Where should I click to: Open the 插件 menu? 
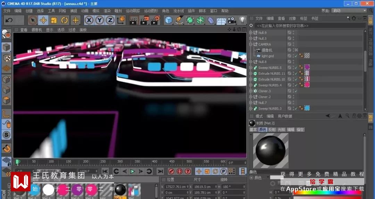point(191,11)
